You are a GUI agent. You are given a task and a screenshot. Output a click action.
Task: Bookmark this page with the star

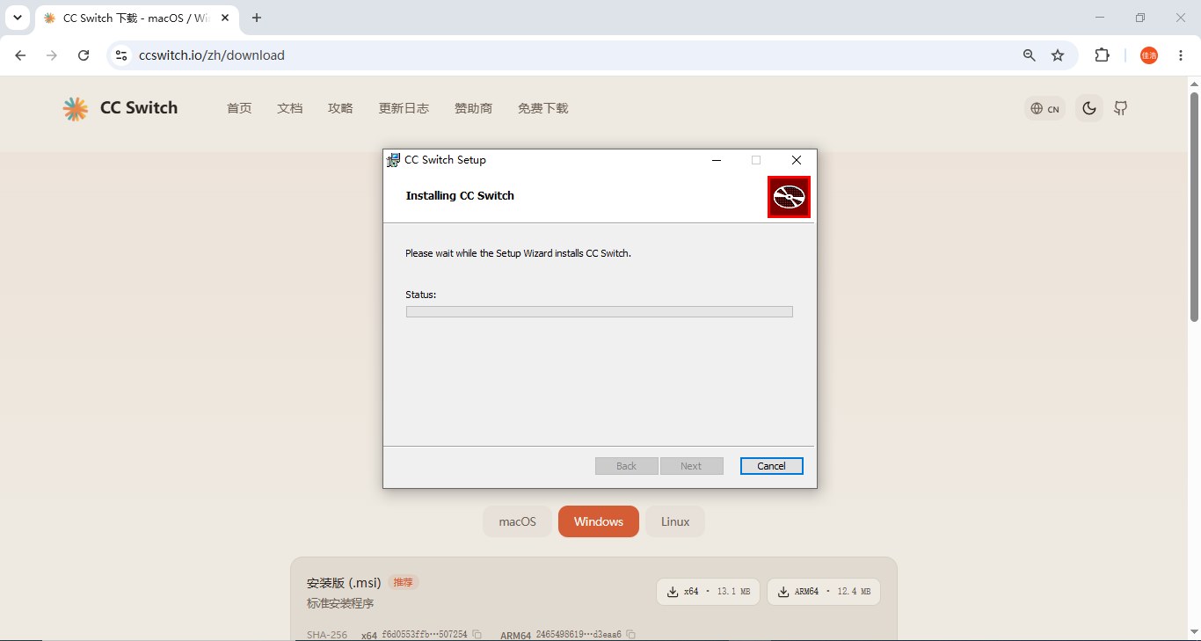pos(1058,55)
